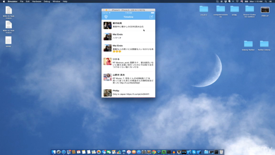Click the Simulator window title bar
The image size is (275, 155).
pyautogui.click(x=128, y=10)
